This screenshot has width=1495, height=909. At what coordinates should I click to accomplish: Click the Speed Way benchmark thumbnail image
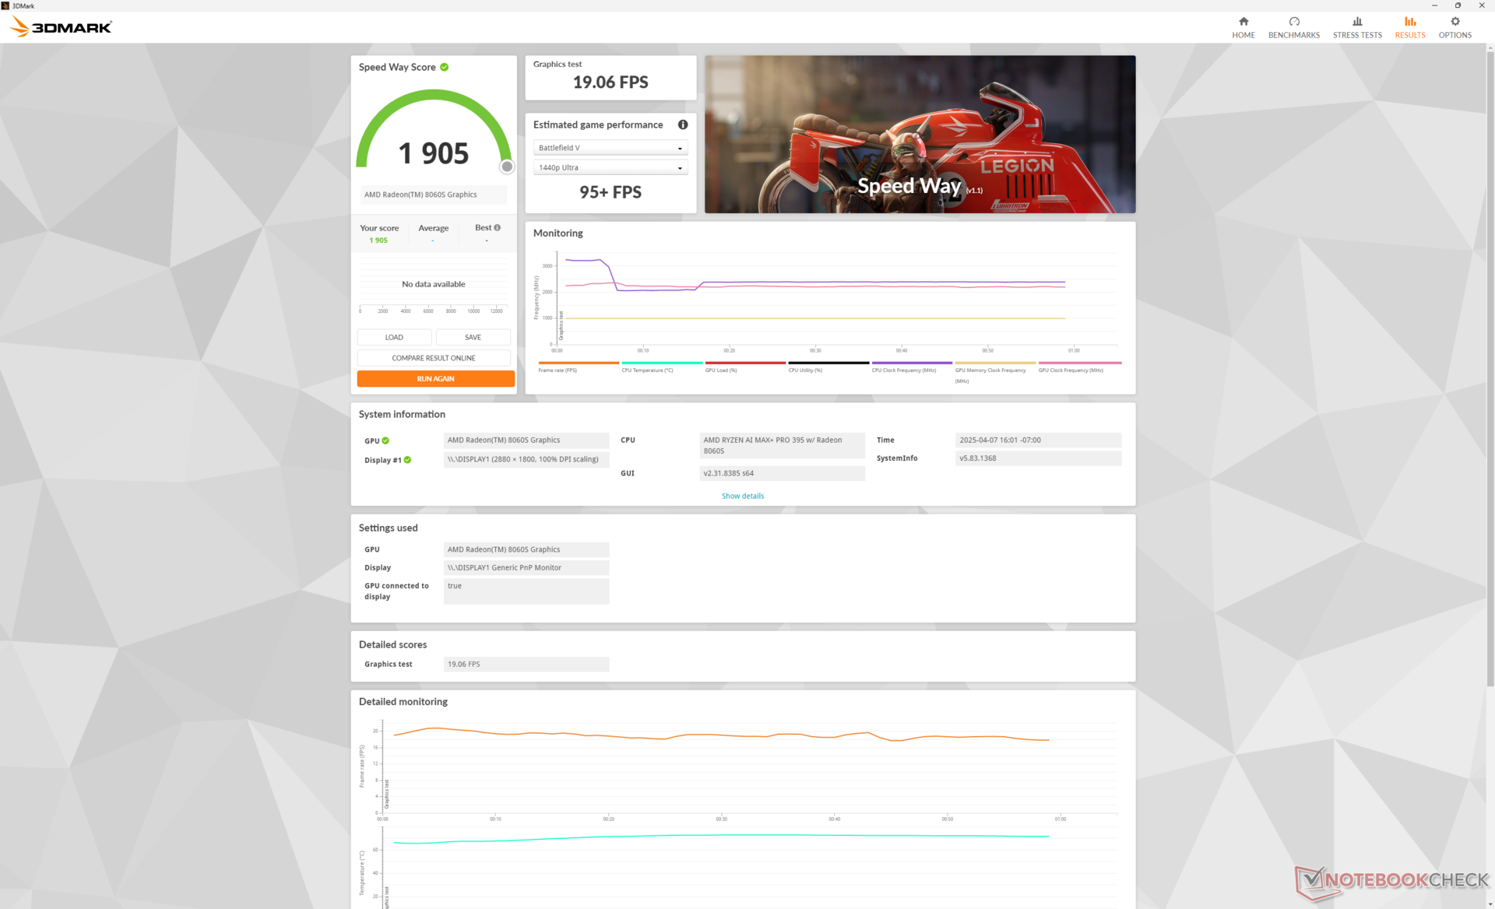pos(919,134)
